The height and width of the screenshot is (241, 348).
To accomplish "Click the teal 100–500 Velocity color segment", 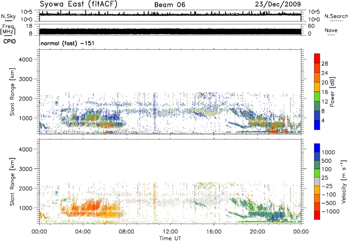I will (x=317, y=165).
